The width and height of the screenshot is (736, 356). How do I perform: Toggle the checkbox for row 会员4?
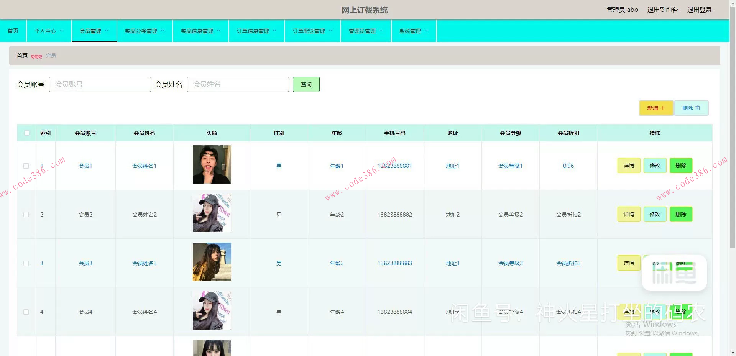click(26, 312)
